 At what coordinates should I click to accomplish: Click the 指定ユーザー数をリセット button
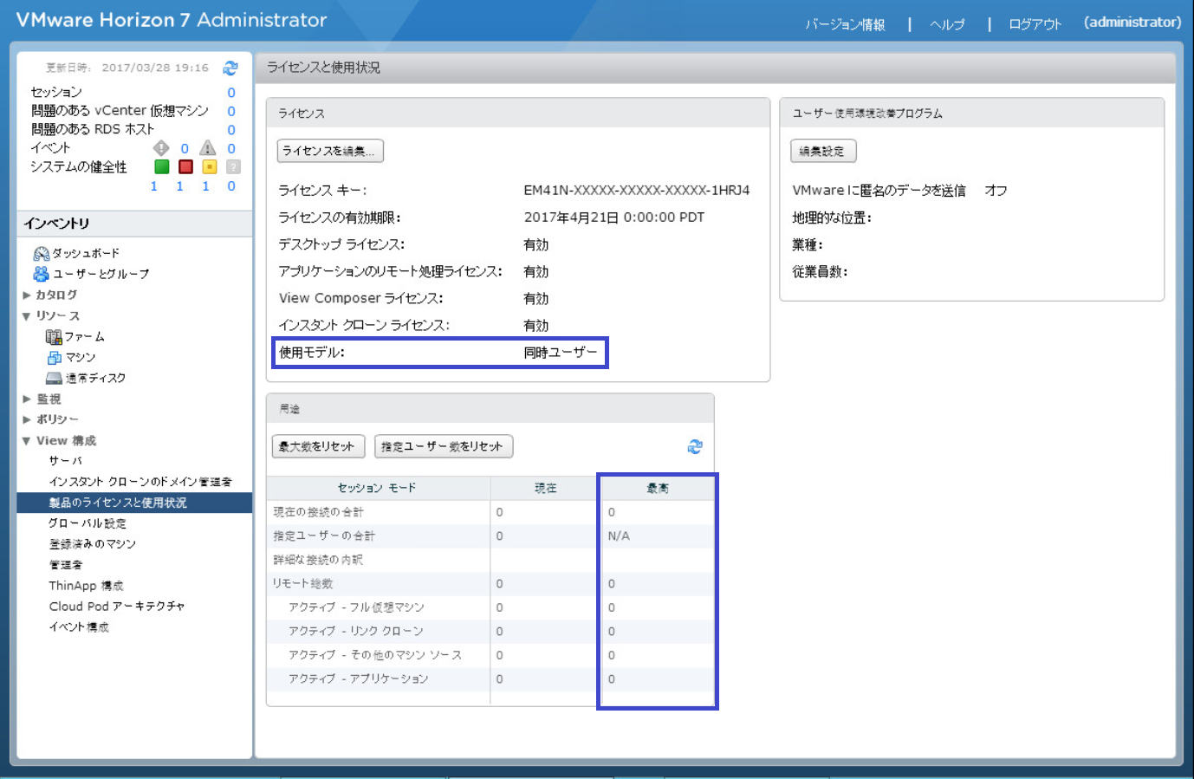pyautogui.click(x=444, y=446)
